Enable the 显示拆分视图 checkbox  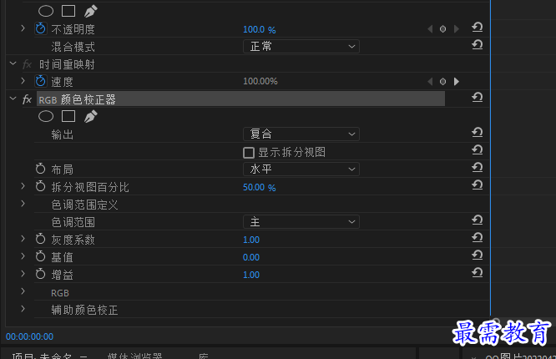pos(249,153)
